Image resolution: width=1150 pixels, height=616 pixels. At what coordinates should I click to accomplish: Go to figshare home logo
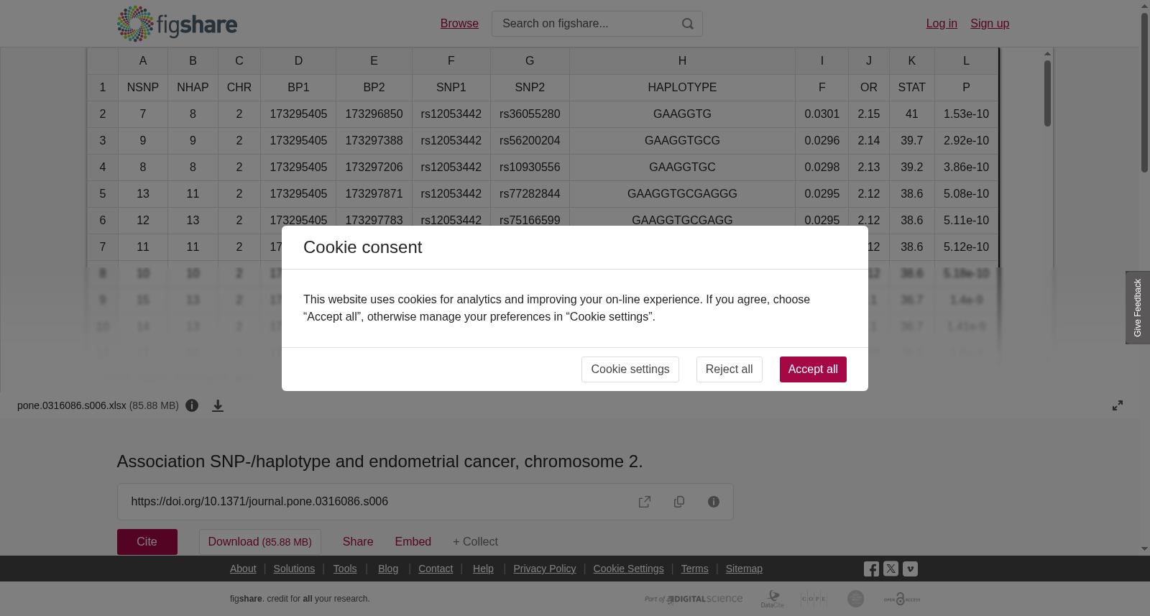(x=177, y=24)
